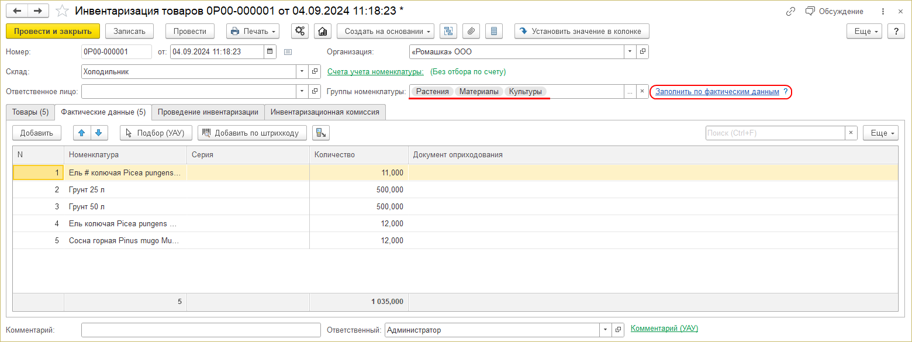Viewport: 912px width, 342px height.
Task: Attach files using the paperclip icon
Action: tap(471, 31)
